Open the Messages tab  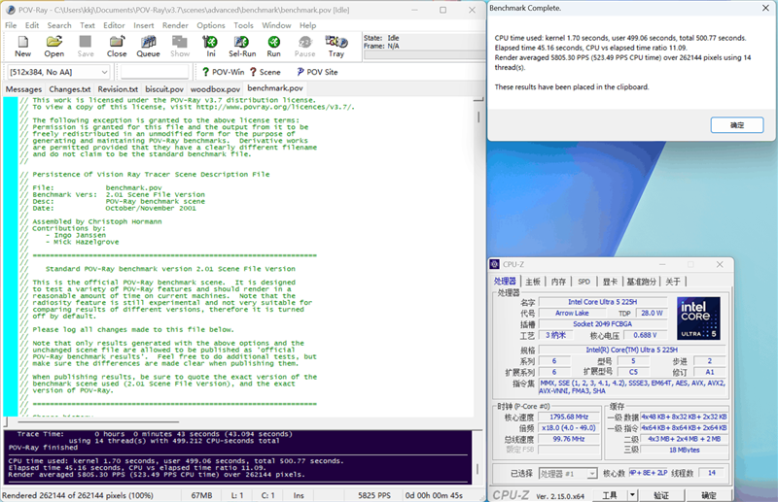point(23,88)
